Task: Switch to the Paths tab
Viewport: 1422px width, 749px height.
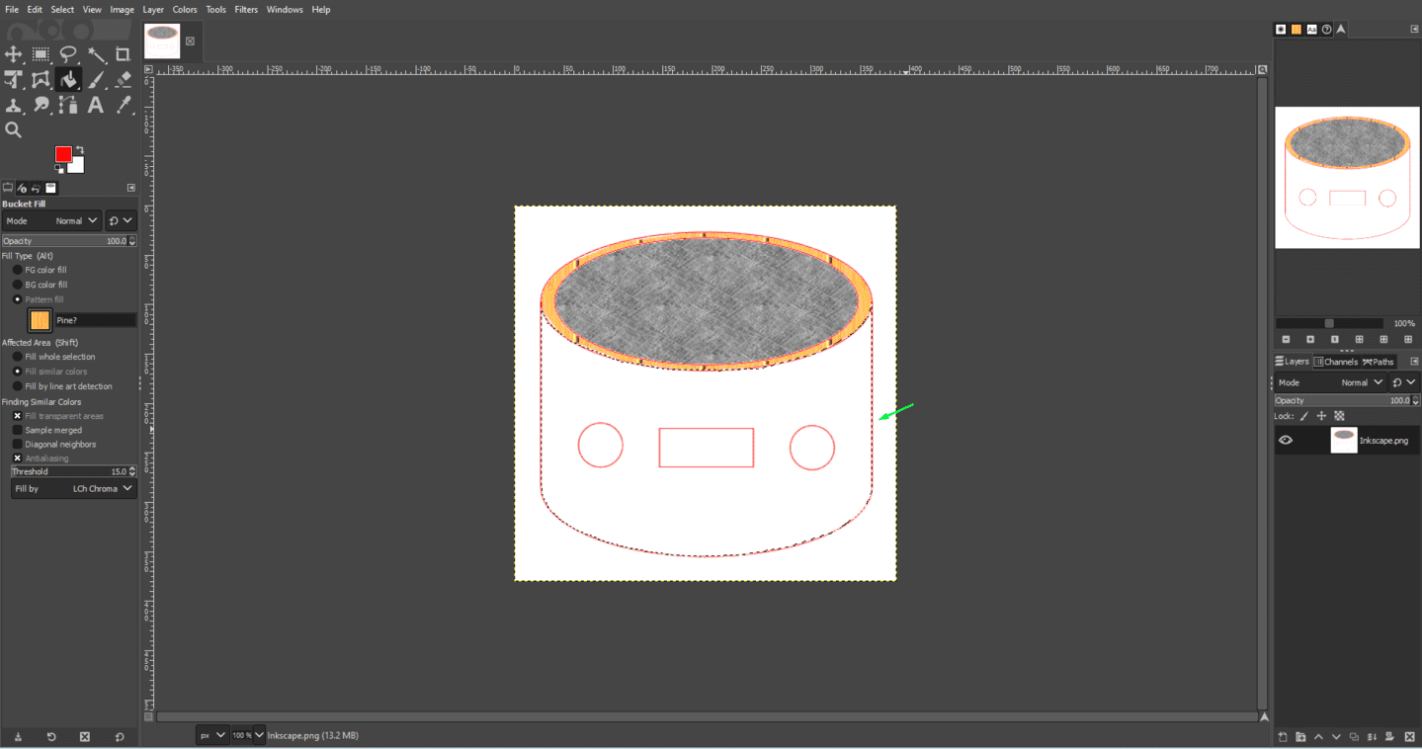Action: [x=1379, y=362]
